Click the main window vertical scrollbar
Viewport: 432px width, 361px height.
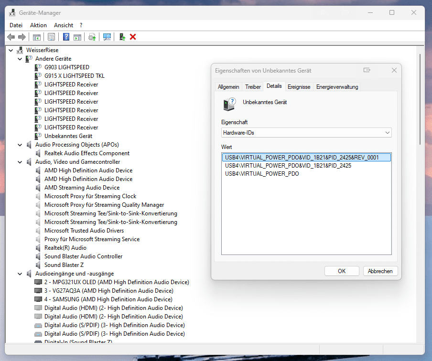[420, 99]
